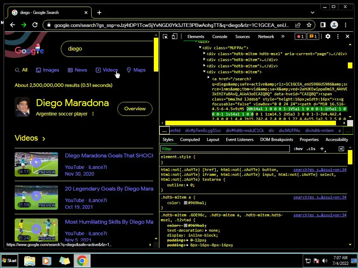
Task: Close the DevTools panel
Action: coord(348,36)
